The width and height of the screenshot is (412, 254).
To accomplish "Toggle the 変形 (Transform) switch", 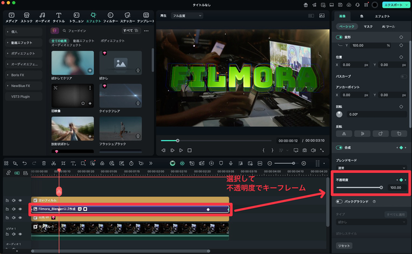I will pos(339,36).
